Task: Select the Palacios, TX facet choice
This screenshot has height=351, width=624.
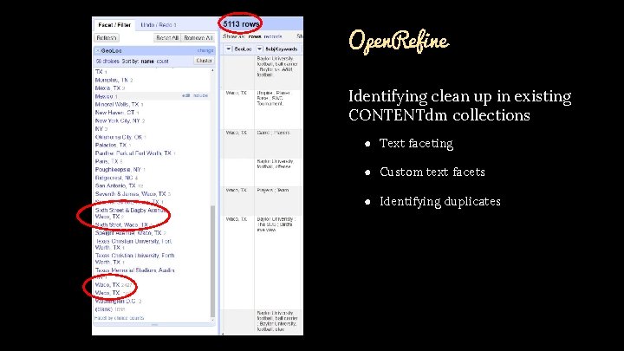Action: (111, 145)
